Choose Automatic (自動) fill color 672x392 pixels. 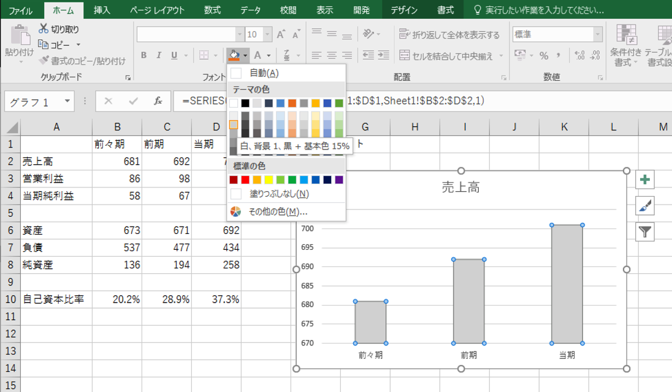coord(286,73)
